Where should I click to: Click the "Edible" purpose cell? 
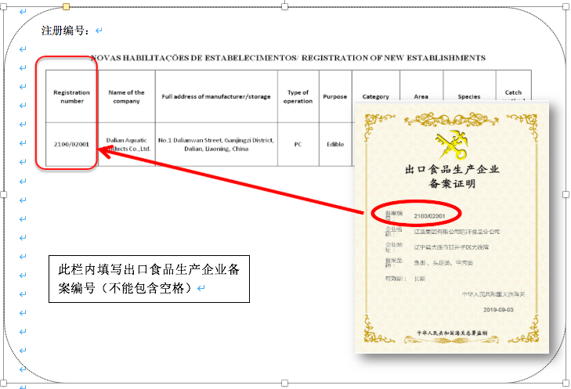[x=335, y=145]
